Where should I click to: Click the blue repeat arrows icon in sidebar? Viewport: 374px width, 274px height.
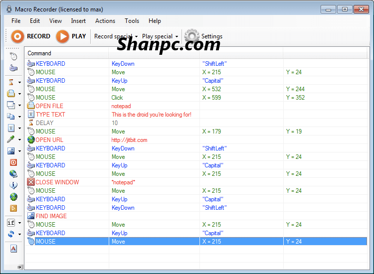11,234
